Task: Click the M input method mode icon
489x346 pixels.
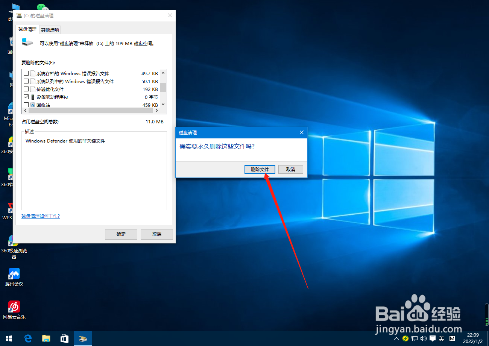Action: (453, 338)
